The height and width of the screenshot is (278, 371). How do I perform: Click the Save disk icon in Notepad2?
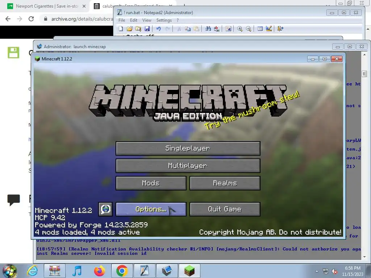[147, 29]
